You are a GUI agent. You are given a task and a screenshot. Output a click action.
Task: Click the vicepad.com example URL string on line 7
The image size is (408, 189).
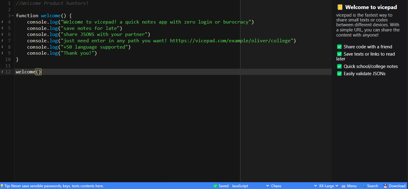pyautogui.click(x=177, y=41)
